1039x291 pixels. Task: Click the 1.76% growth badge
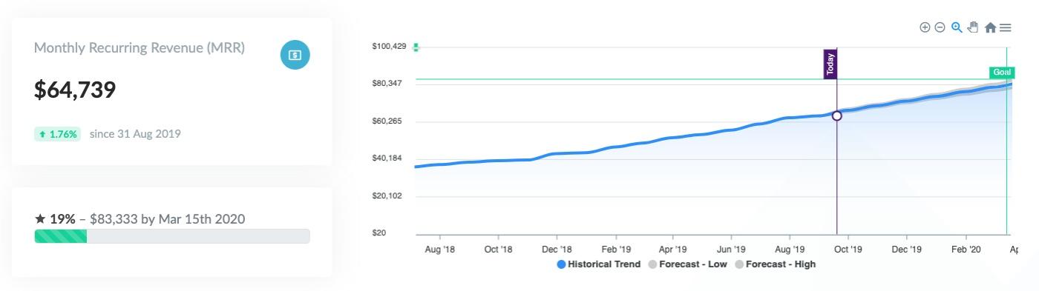pyautogui.click(x=57, y=134)
